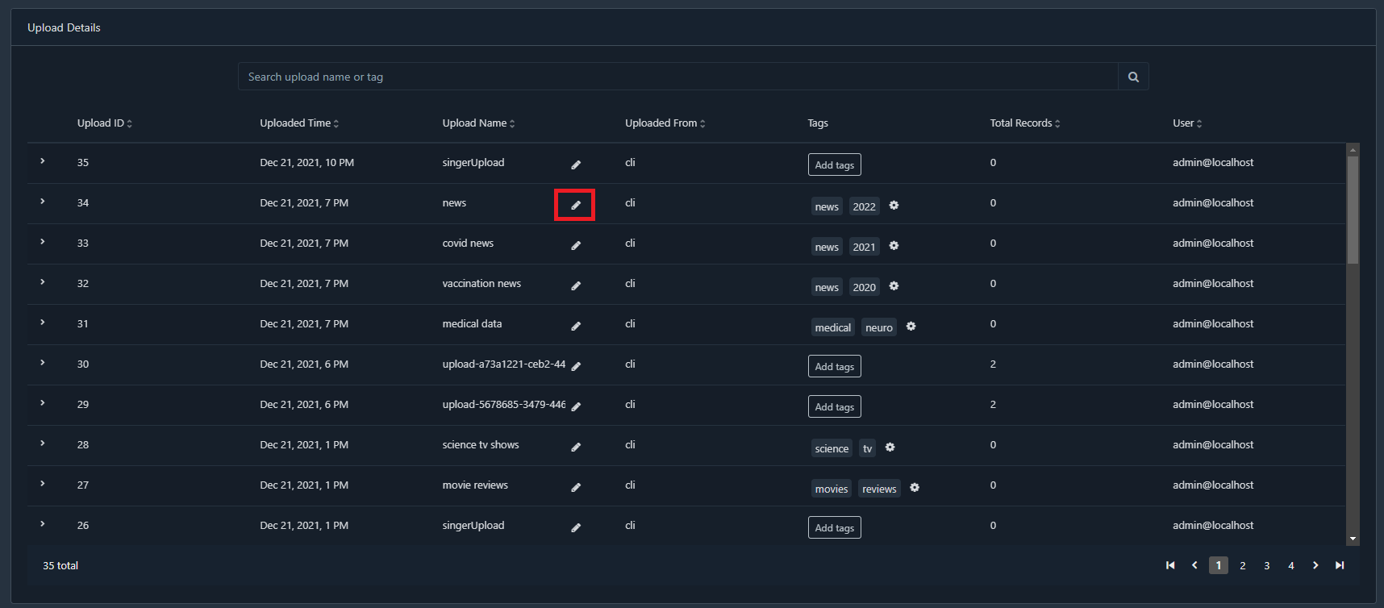Image resolution: width=1384 pixels, height=608 pixels.
Task: Click the 'reviews' tag
Action: [x=879, y=489]
